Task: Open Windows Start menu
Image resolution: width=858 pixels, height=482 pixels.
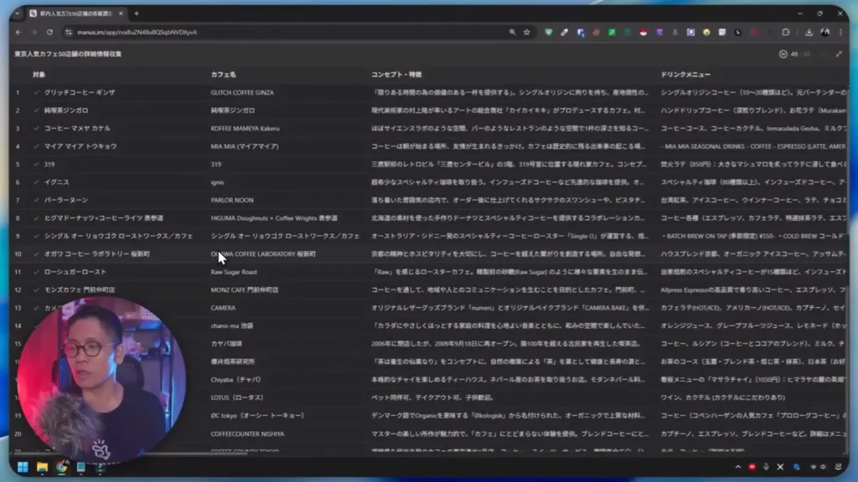Action: pos(23,467)
